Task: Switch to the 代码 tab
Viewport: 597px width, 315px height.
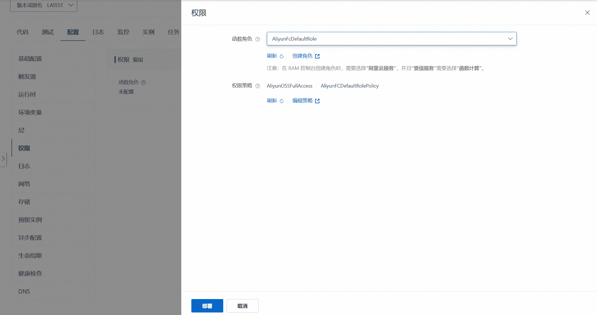Action: tap(22, 32)
